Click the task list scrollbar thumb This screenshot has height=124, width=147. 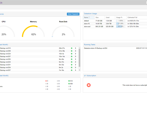[79, 58]
